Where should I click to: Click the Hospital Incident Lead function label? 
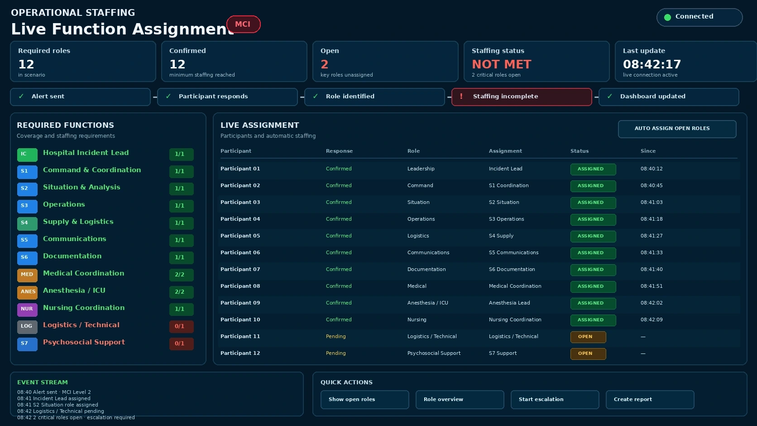pos(86,153)
